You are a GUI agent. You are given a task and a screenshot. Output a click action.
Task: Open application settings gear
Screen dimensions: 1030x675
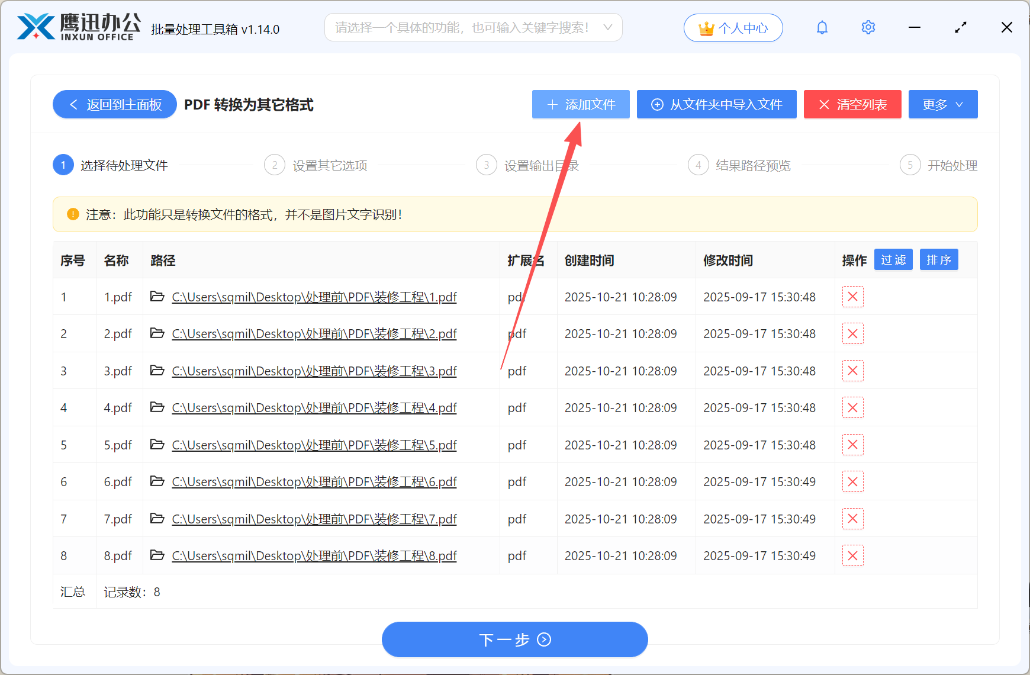[x=868, y=27]
